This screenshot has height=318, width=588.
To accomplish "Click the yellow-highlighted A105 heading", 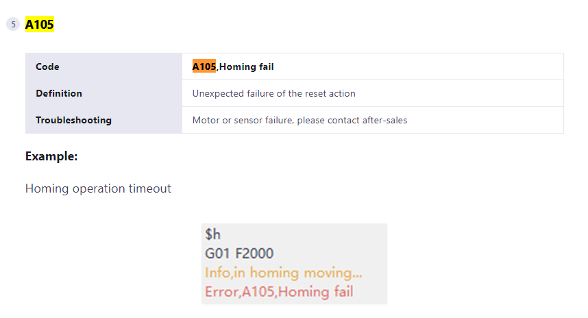I will click(39, 25).
